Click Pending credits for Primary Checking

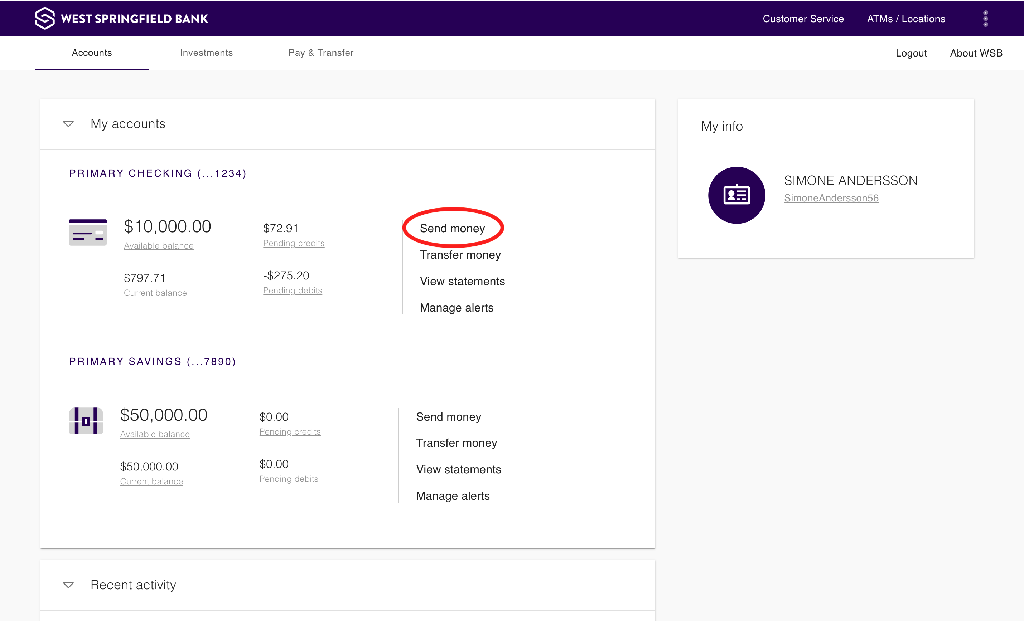point(293,243)
